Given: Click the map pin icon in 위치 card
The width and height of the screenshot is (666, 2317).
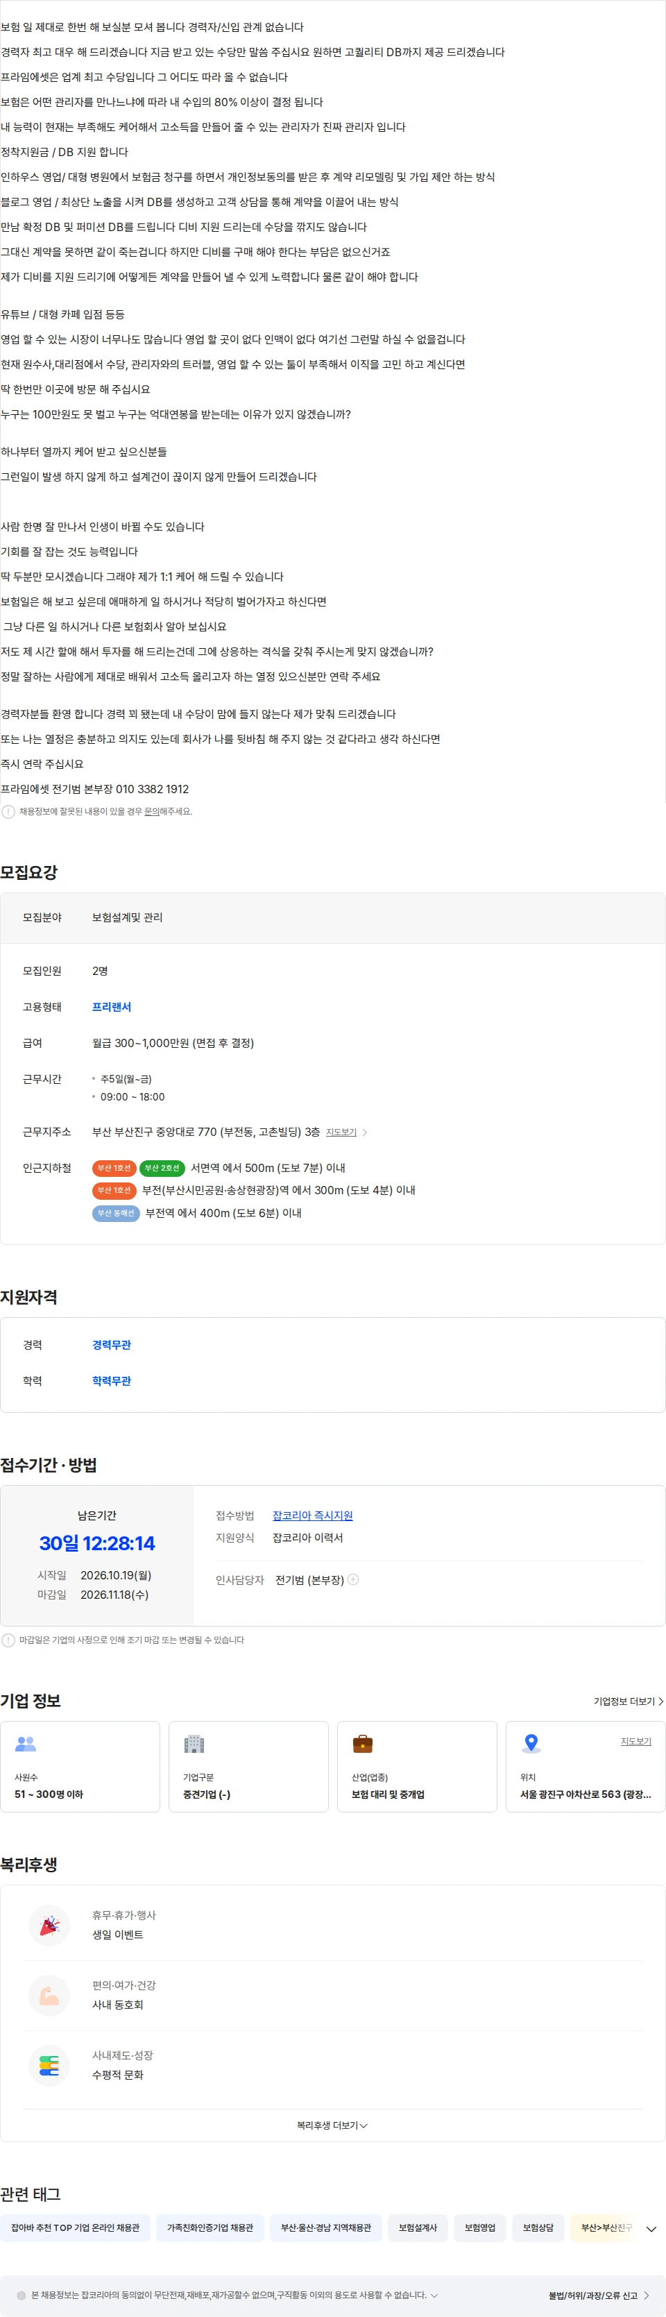Looking at the screenshot, I should tap(531, 1744).
